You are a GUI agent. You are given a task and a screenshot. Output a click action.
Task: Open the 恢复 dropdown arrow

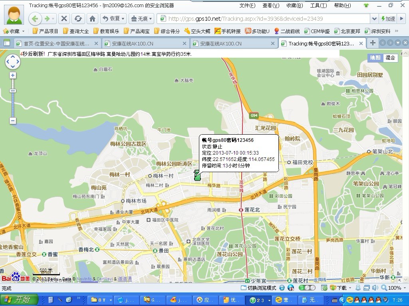tap(123, 19)
